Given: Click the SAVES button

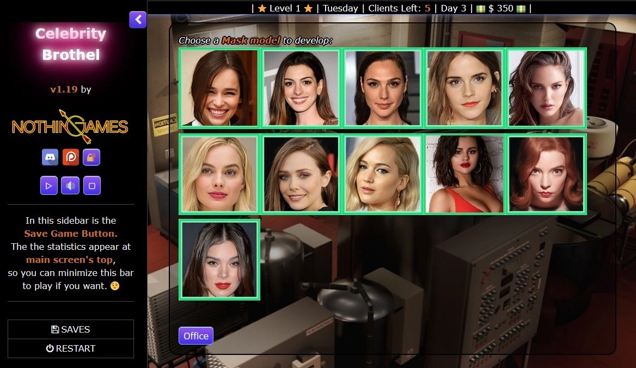Looking at the screenshot, I should click(x=71, y=329).
